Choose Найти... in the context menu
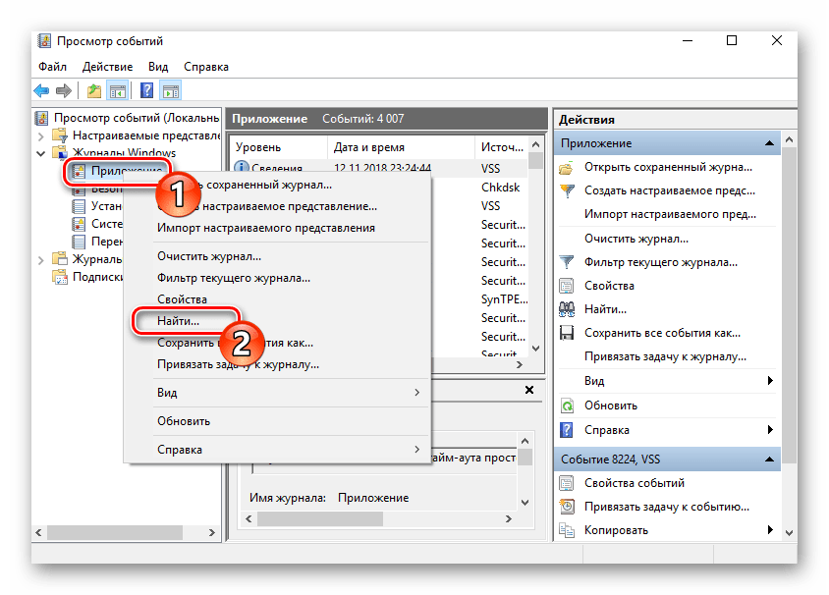 tap(178, 321)
